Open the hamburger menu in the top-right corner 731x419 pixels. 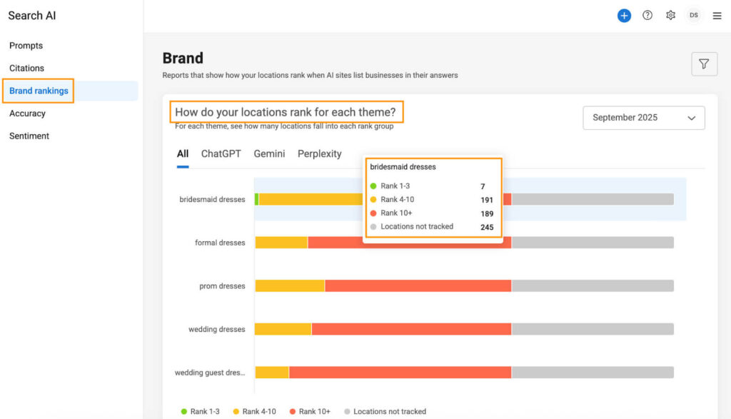(717, 15)
